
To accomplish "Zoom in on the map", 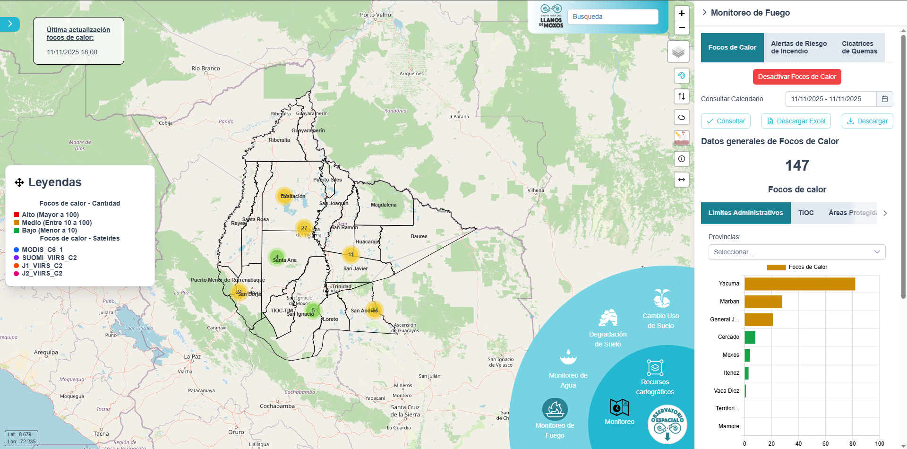I will (x=681, y=13).
